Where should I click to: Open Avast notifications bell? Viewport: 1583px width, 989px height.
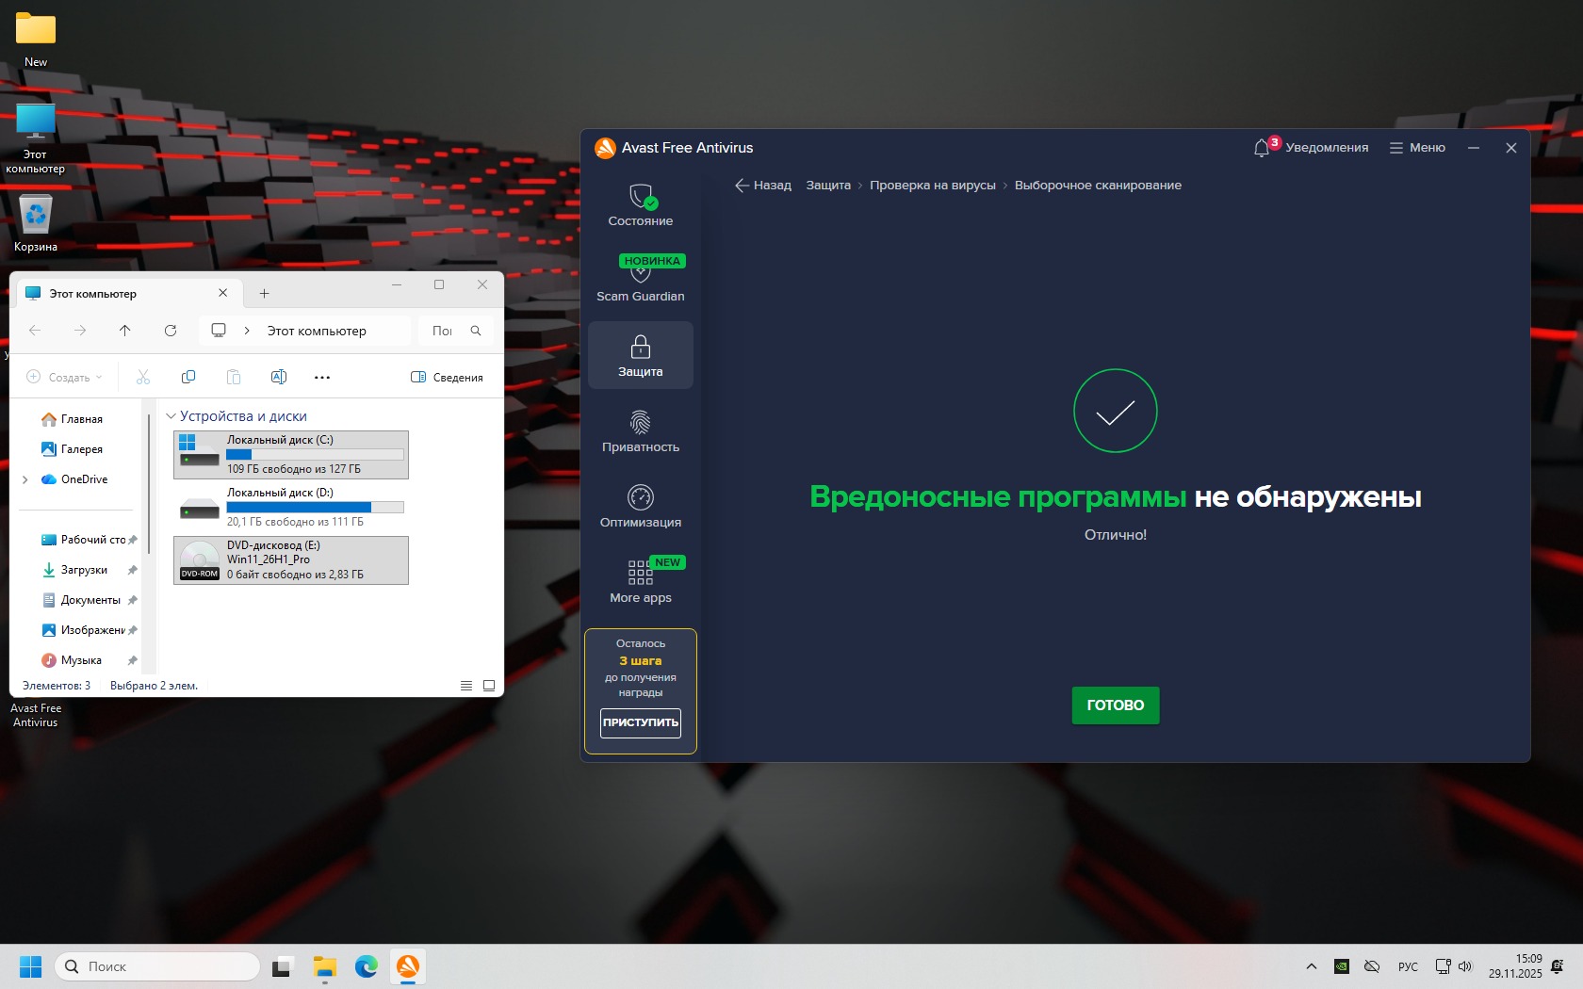pyautogui.click(x=1262, y=148)
